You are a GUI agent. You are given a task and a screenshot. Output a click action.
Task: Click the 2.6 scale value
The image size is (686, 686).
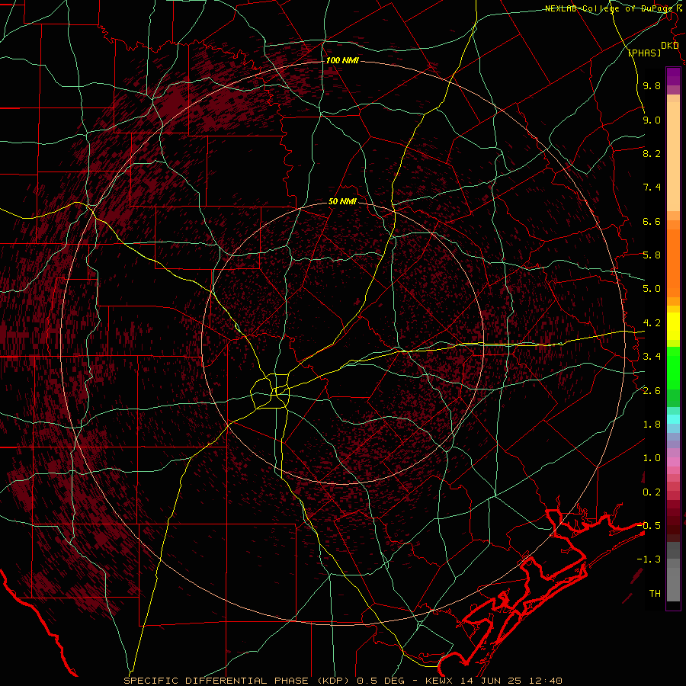tap(652, 391)
